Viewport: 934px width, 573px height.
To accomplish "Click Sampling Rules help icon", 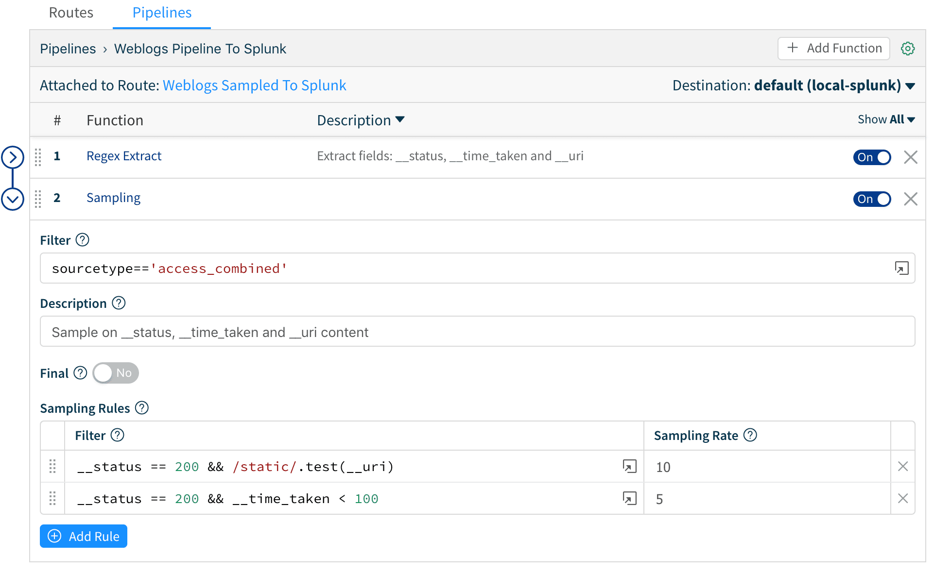I will click(142, 408).
